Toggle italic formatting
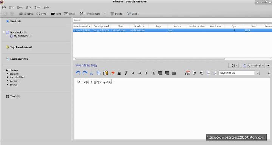The height and width of the screenshot is (145, 272). pos(126,73)
